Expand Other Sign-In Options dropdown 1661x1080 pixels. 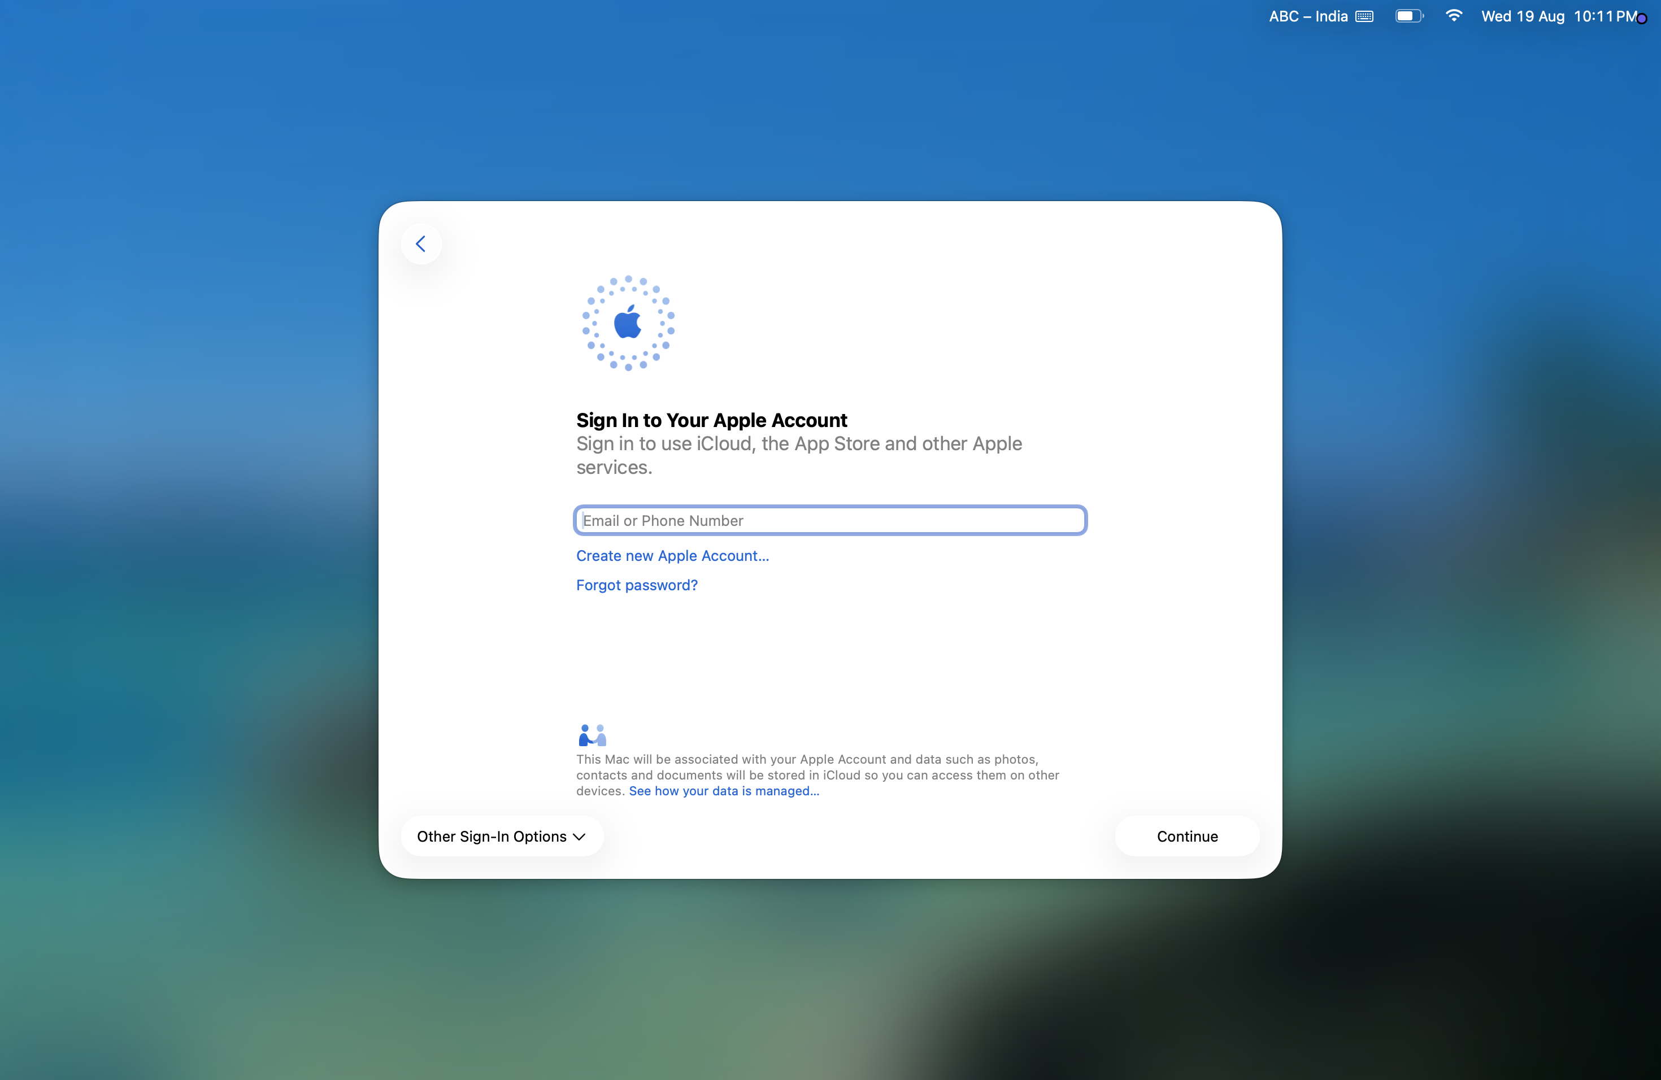coord(502,836)
